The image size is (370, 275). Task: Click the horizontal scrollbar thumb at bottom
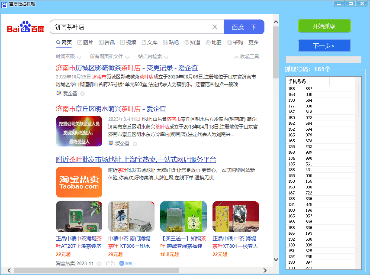click(96, 270)
